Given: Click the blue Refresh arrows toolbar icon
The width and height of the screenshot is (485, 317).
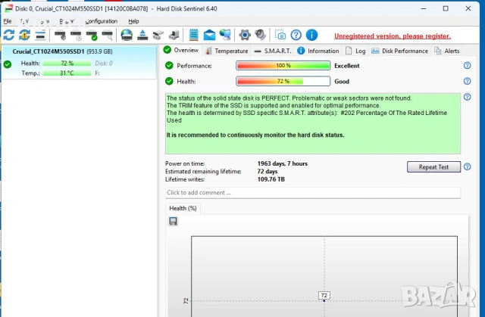Looking at the screenshot, I should (x=8, y=35).
